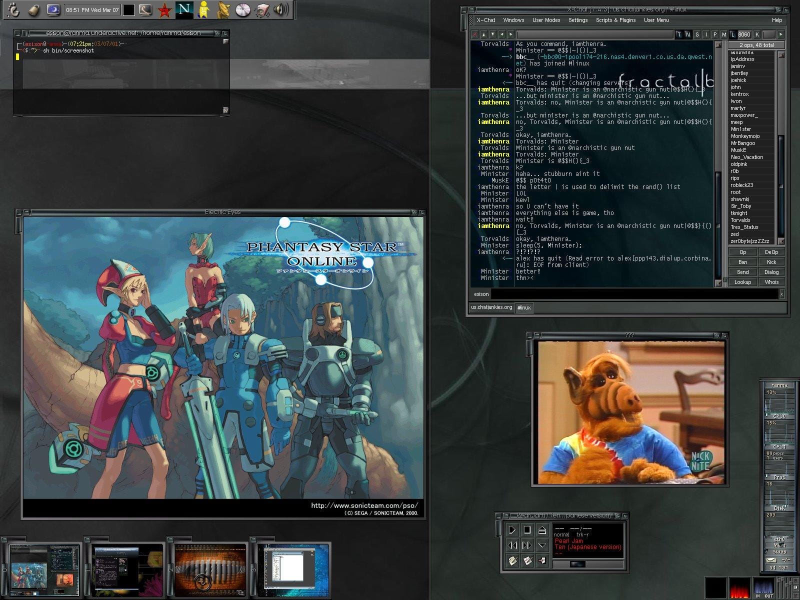Open the track editor notepad icon
Screen dimensions: 800x600
[x=512, y=561]
